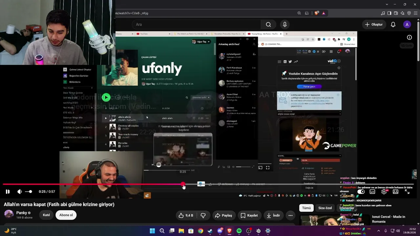Click the video title text

click(x=59, y=205)
